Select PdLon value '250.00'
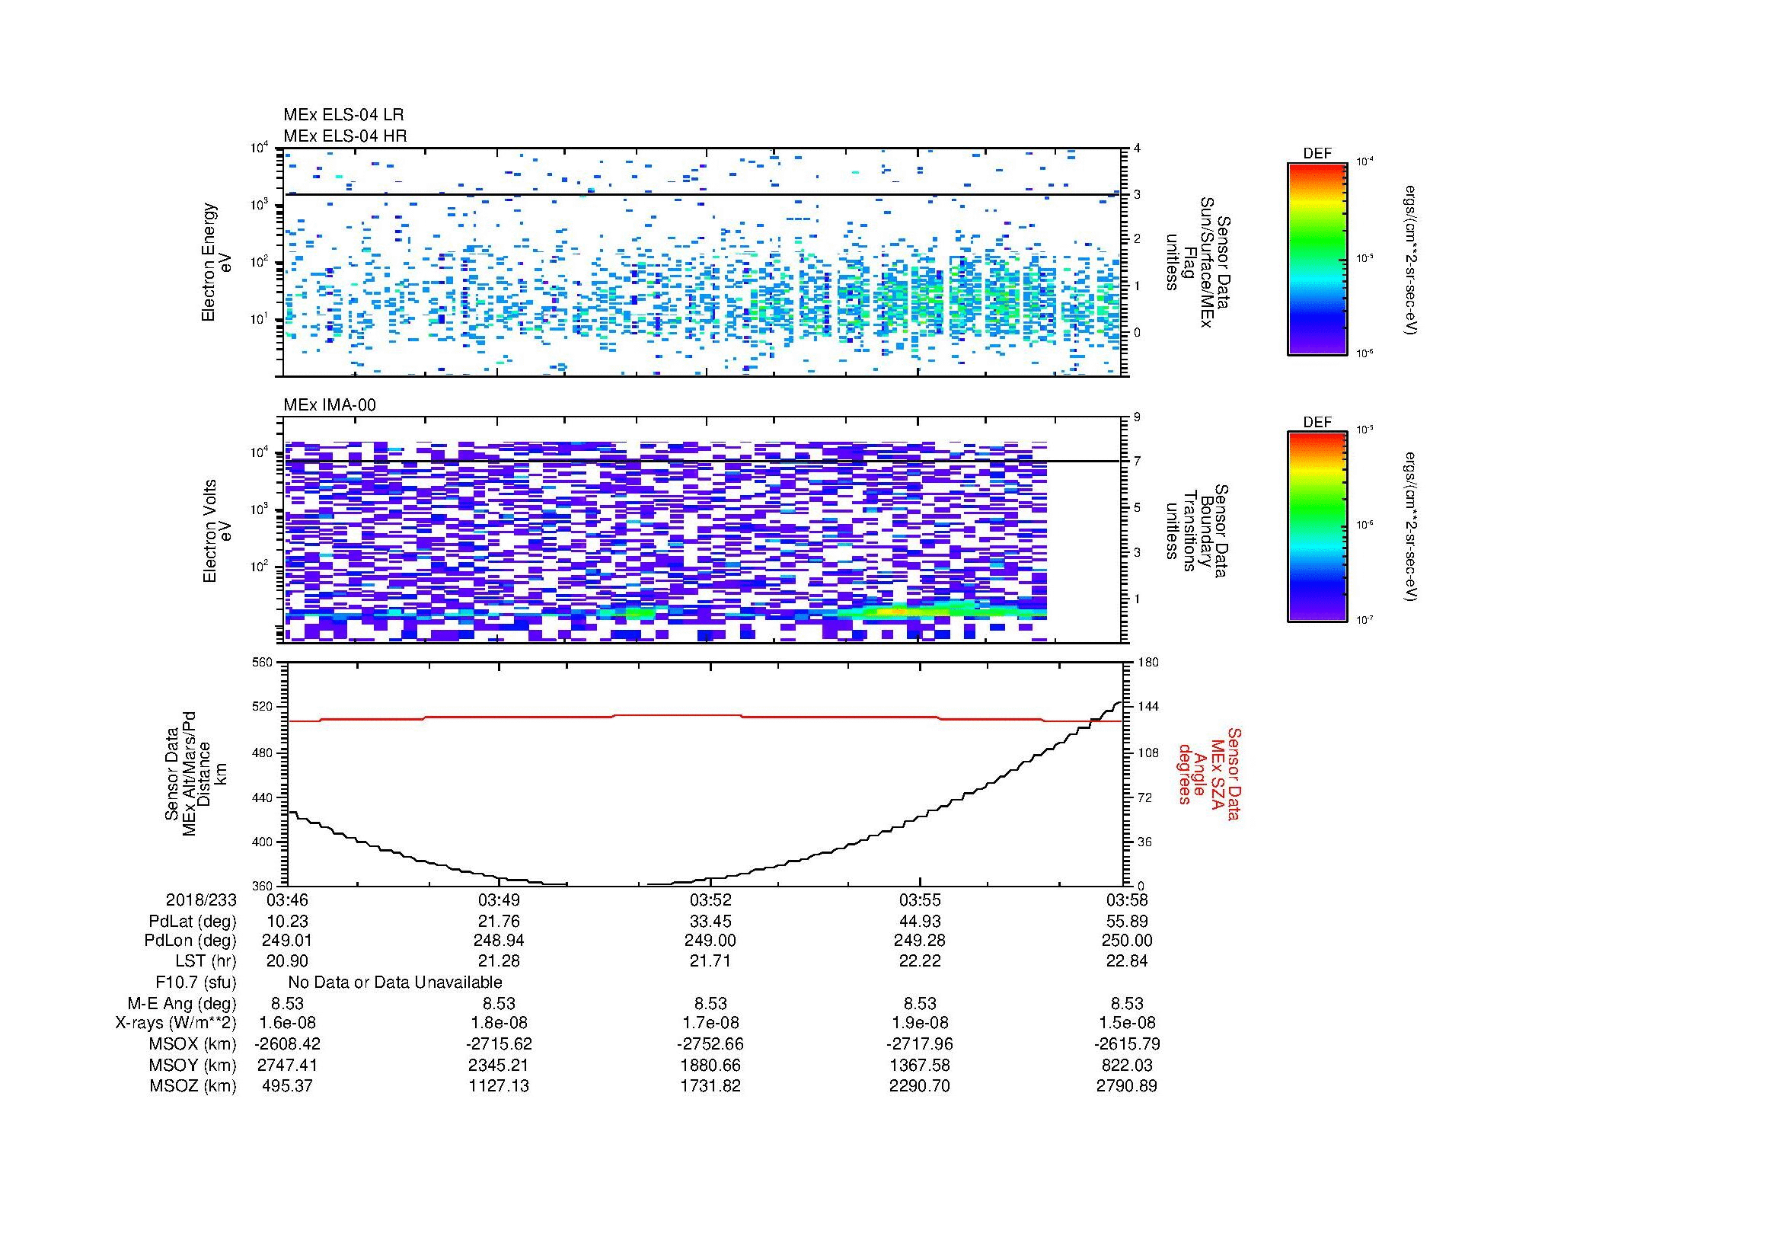This screenshot has width=1781, height=1259. pyautogui.click(x=1126, y=941)
